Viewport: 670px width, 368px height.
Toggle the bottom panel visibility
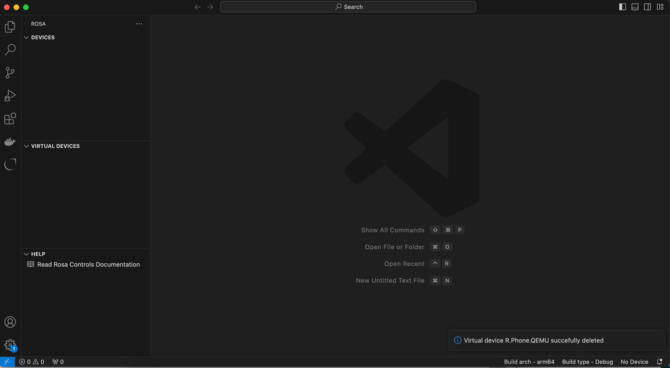[x=635, y=7]
